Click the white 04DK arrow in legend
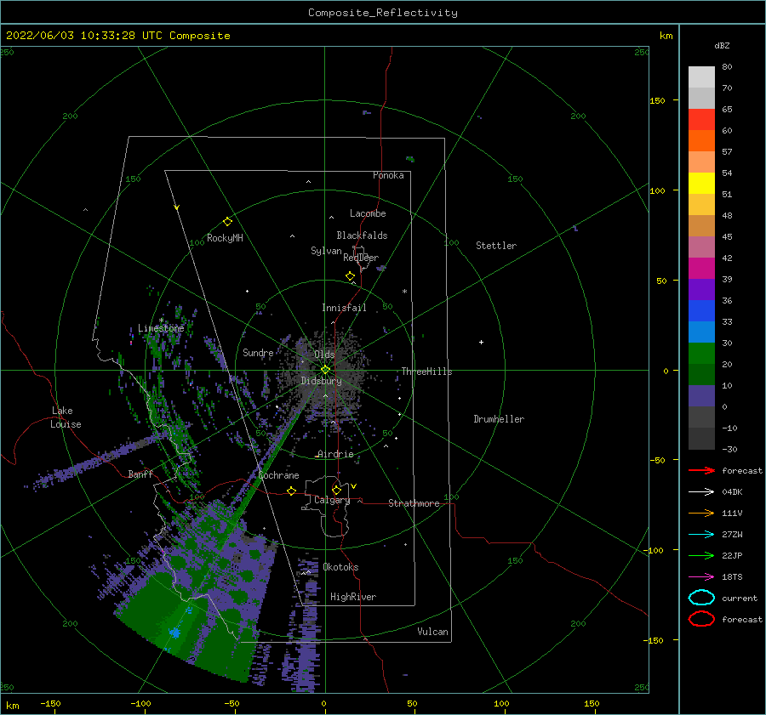The height and width of the screenshot is (715, 766). [701, 492]
